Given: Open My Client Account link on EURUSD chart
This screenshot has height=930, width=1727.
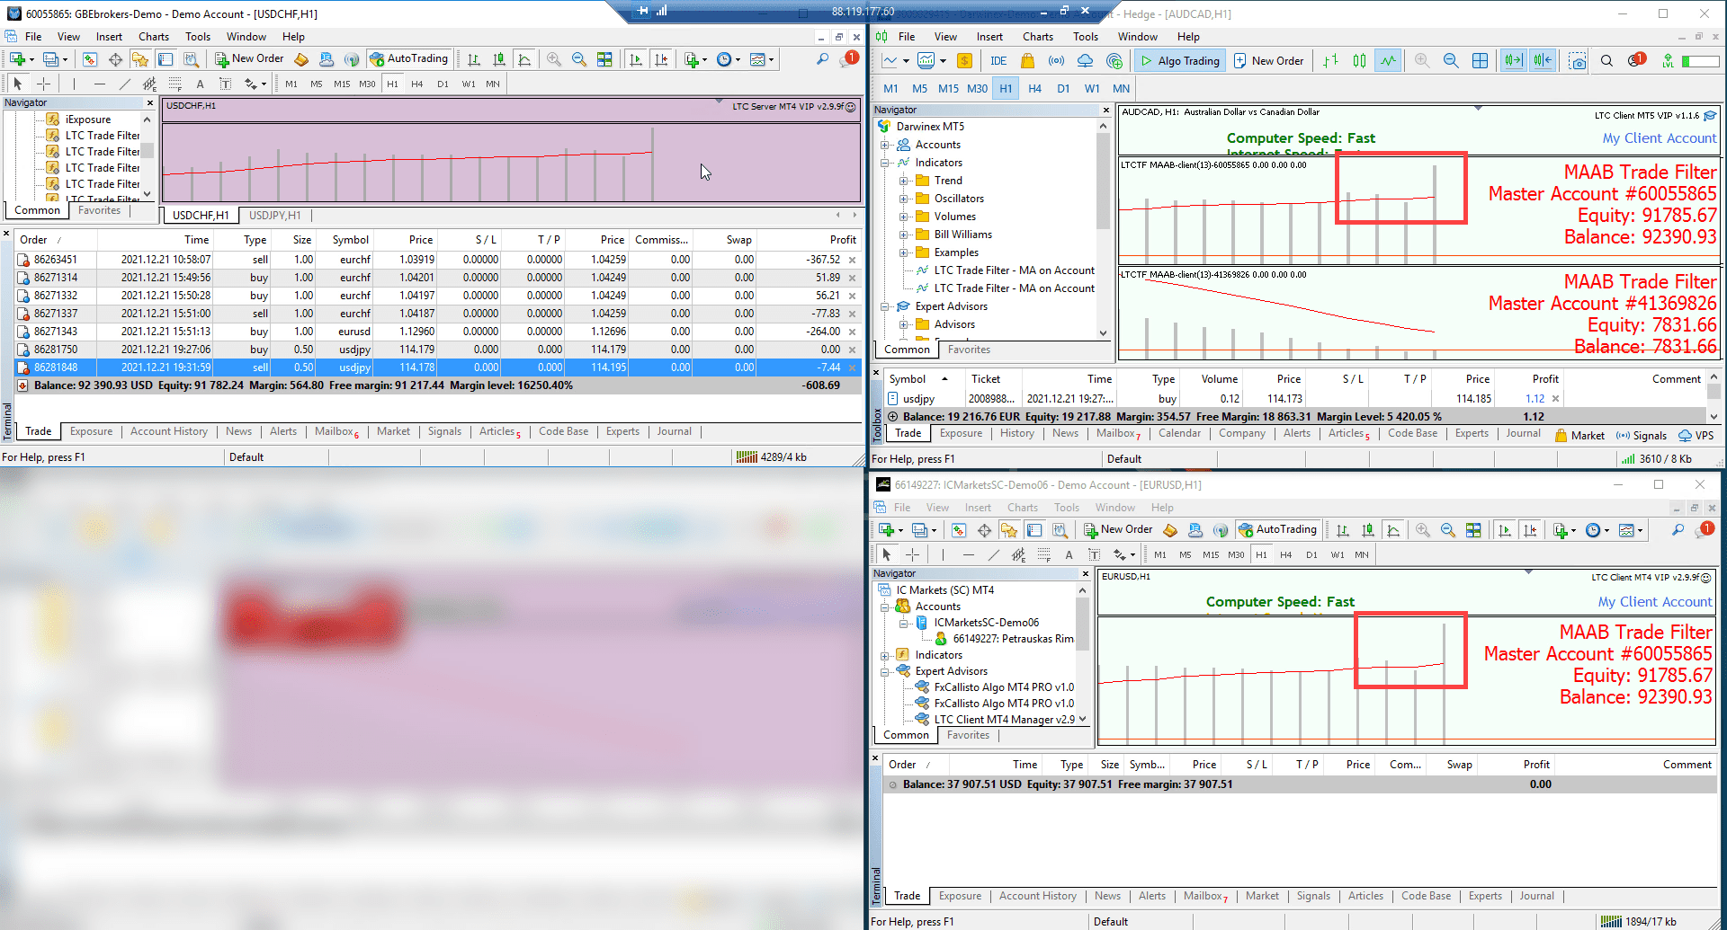Looking at the screenshot, I should point(1655,602).
